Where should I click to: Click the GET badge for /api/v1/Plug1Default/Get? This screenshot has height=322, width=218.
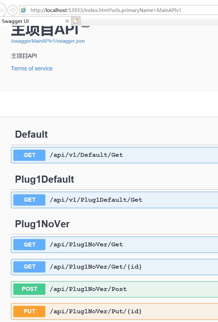(x=29, y=200)
